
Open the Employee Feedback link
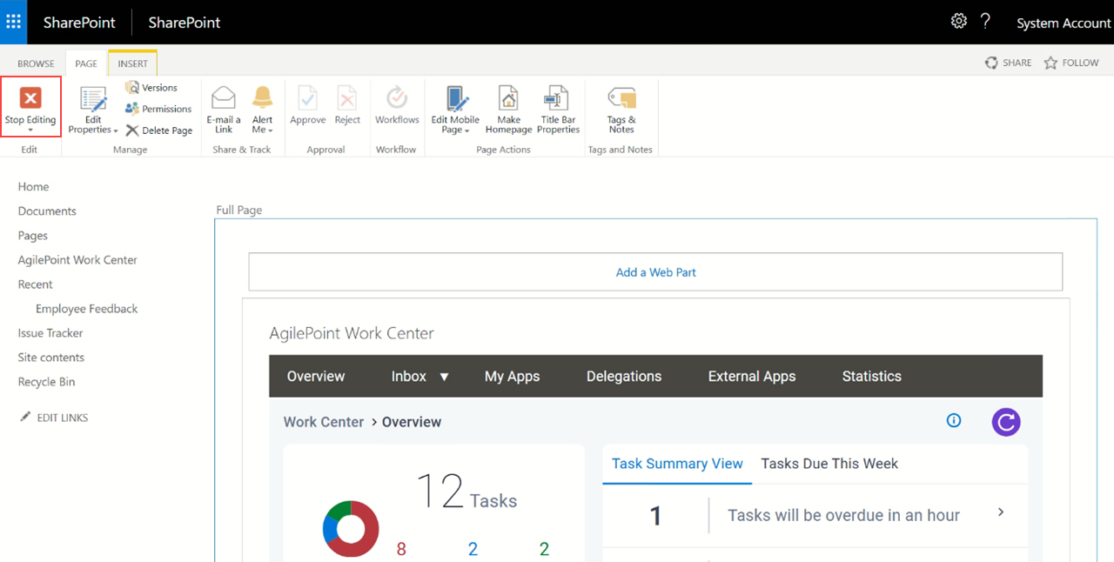[x=87, y=309]
